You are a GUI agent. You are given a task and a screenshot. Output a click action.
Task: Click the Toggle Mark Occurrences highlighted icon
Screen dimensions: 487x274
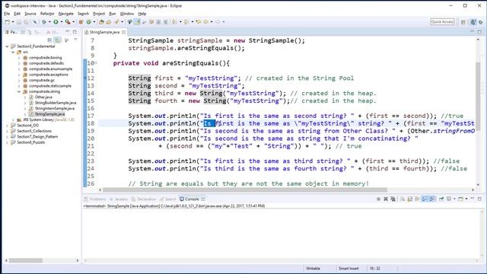(x=137, y=22)
